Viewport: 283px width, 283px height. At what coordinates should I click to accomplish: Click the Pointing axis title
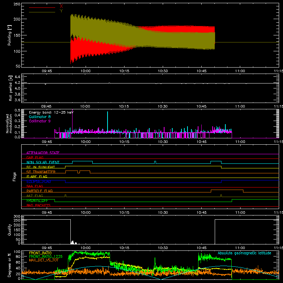tap(10, 35)
